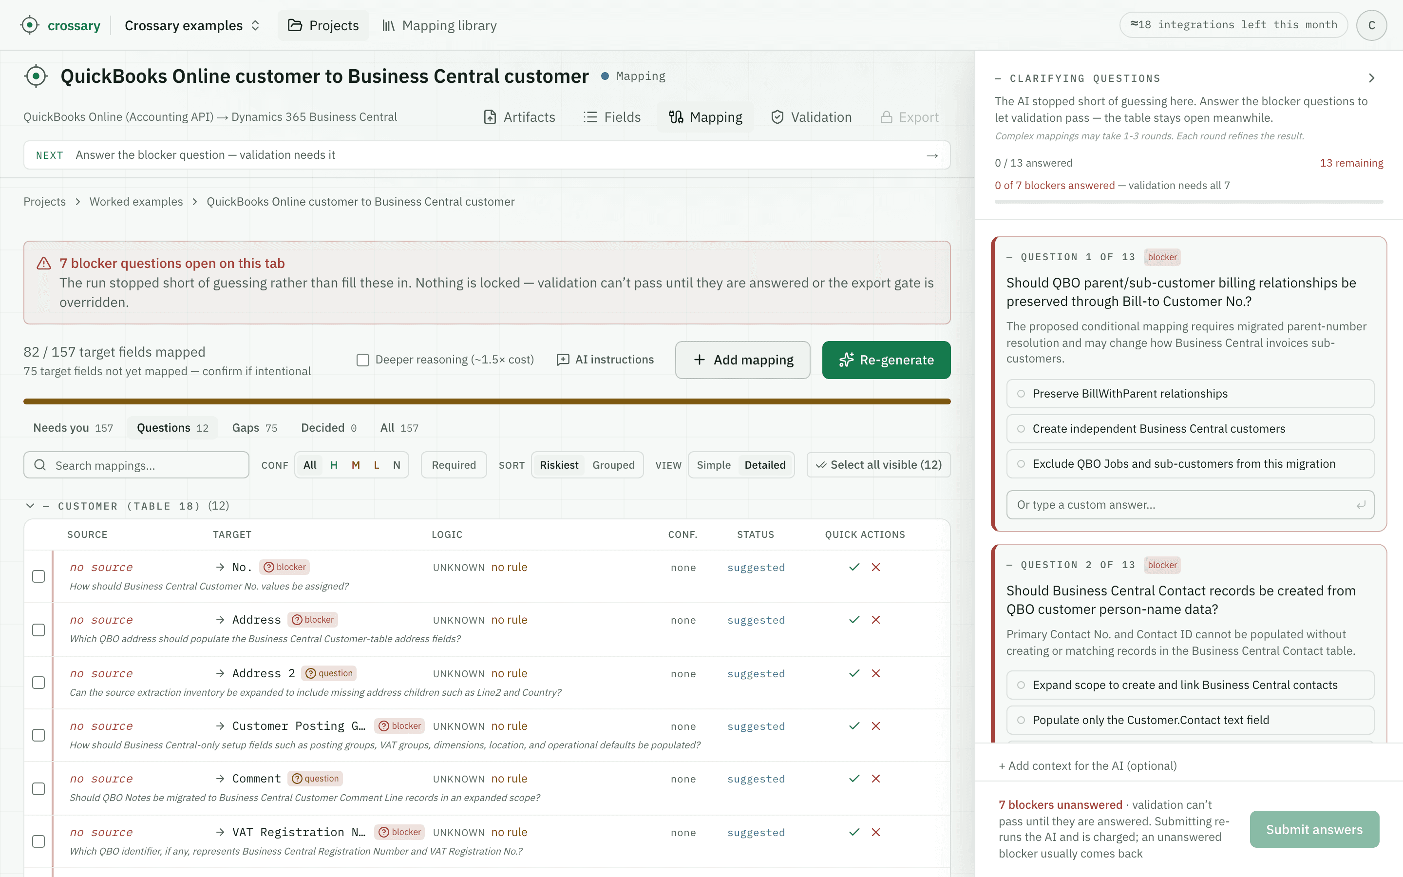Click the arrow in the NEXT banner
1403x877 pixels.
coord(932,155)
